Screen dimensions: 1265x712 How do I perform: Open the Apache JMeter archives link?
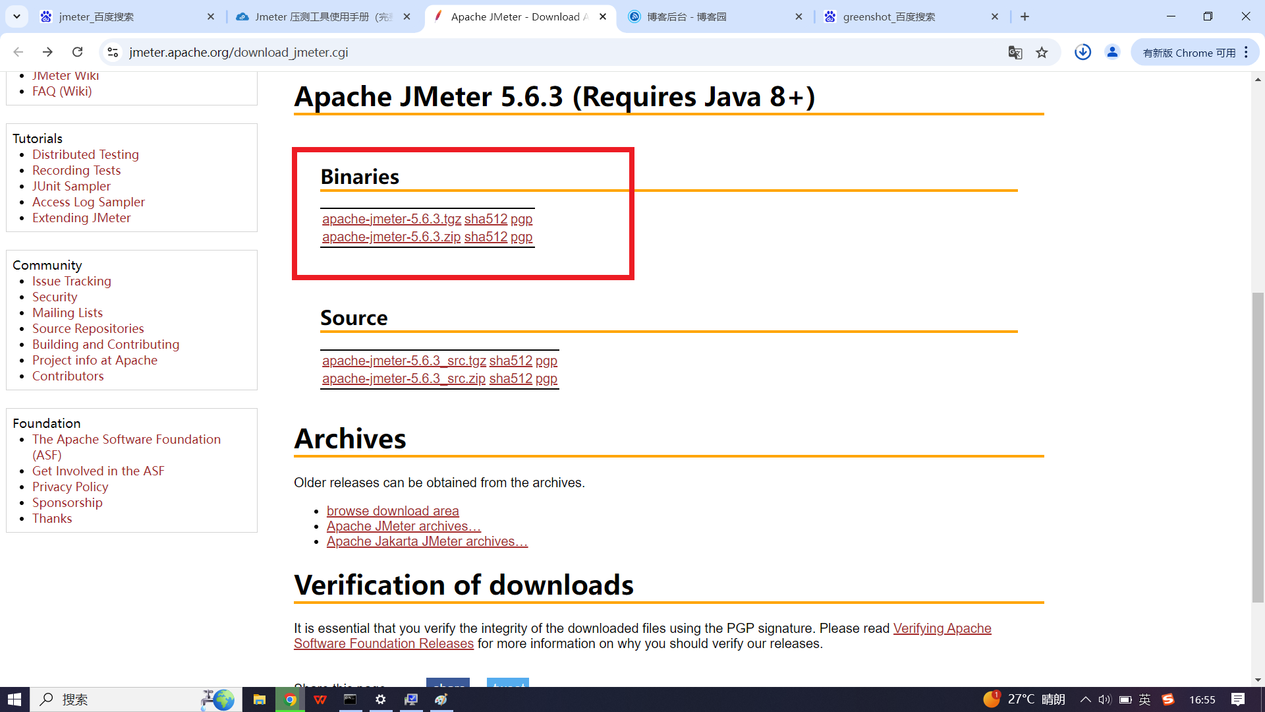pos(403,526)
